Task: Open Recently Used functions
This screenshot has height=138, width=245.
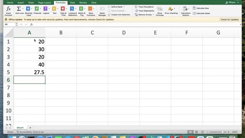Action: tap(28, 11)
